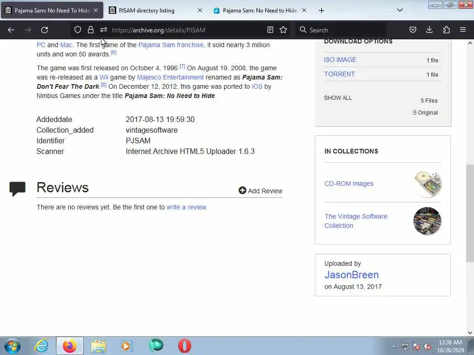Reload the current page

click(x=44, y=30)
